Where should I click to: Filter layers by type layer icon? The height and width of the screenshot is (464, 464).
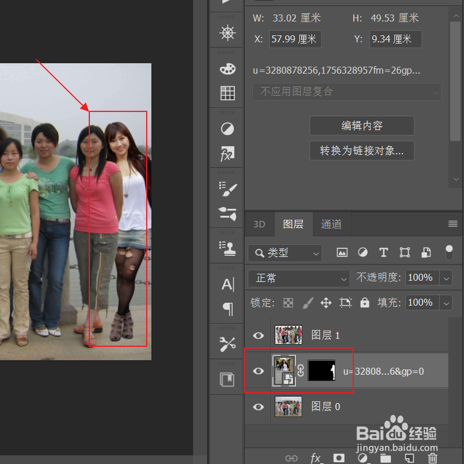tap(383, 253)
